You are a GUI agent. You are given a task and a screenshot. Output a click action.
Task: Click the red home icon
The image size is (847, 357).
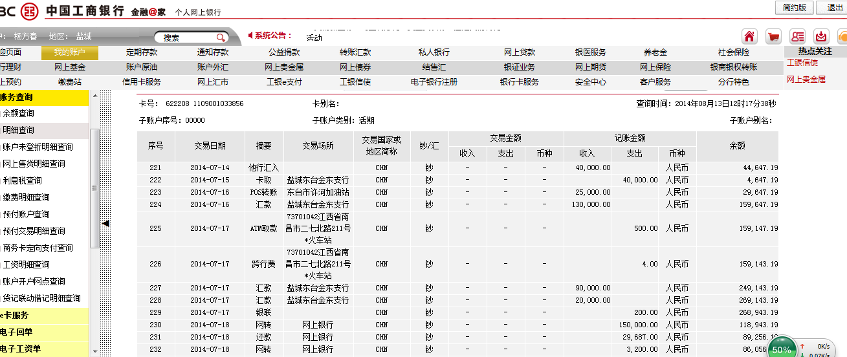pos(749,36)
